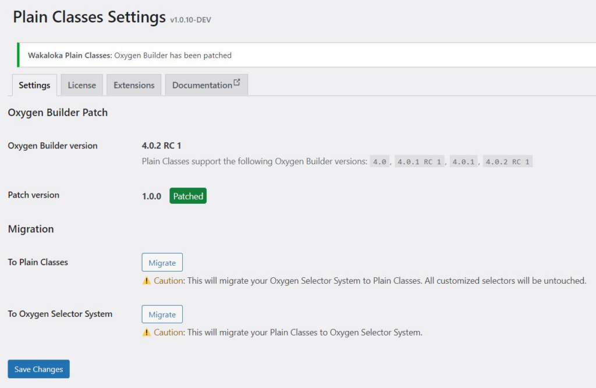This screenshot has height=388, width=596.
Task: Open the Settings tab
Action: click(x=34, y=85)
